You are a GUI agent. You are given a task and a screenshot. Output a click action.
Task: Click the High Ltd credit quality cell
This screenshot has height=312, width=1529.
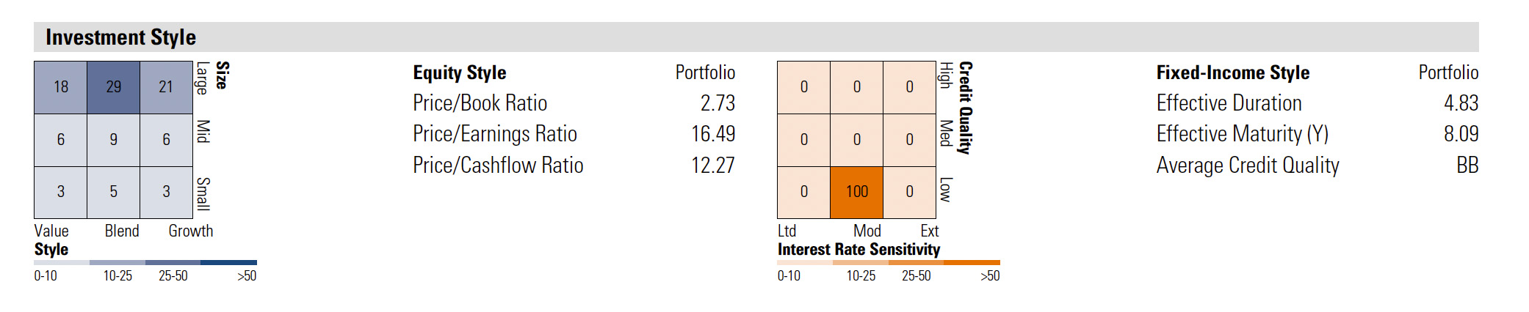803,87
